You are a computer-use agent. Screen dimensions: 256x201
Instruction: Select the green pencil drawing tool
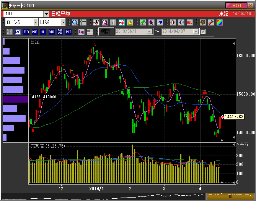[143, 23]
